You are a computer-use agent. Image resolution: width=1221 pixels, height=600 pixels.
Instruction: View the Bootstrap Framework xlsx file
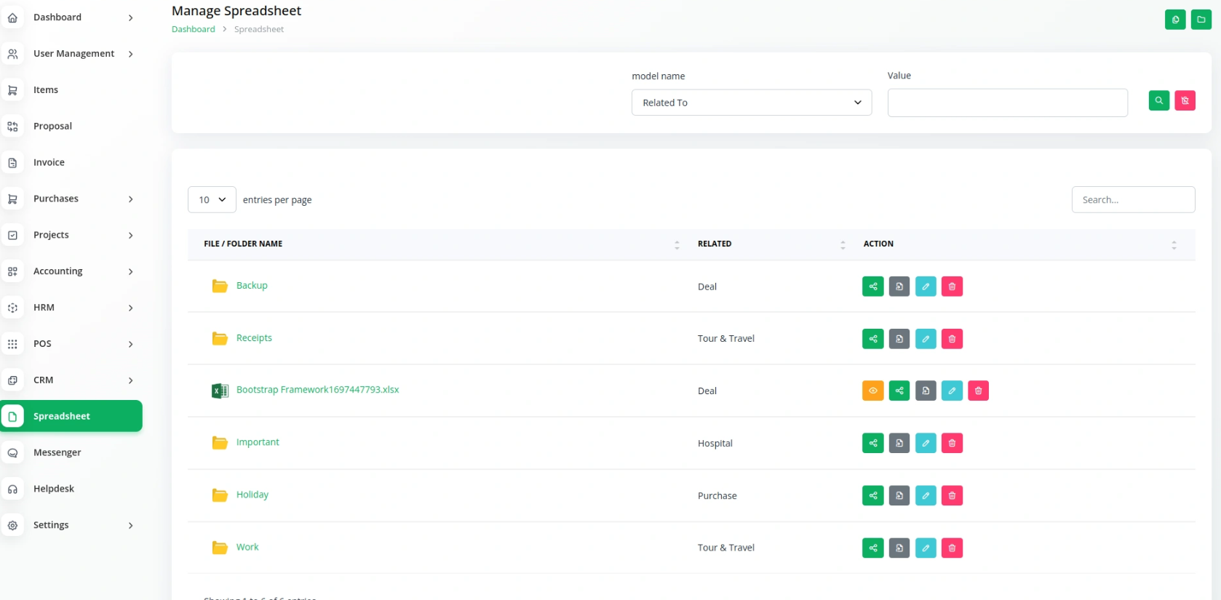tap(873, 391)
